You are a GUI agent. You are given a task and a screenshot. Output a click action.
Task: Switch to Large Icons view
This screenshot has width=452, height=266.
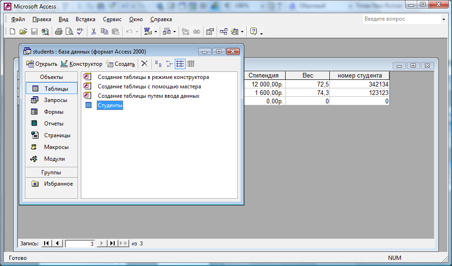tap(158, 64)
